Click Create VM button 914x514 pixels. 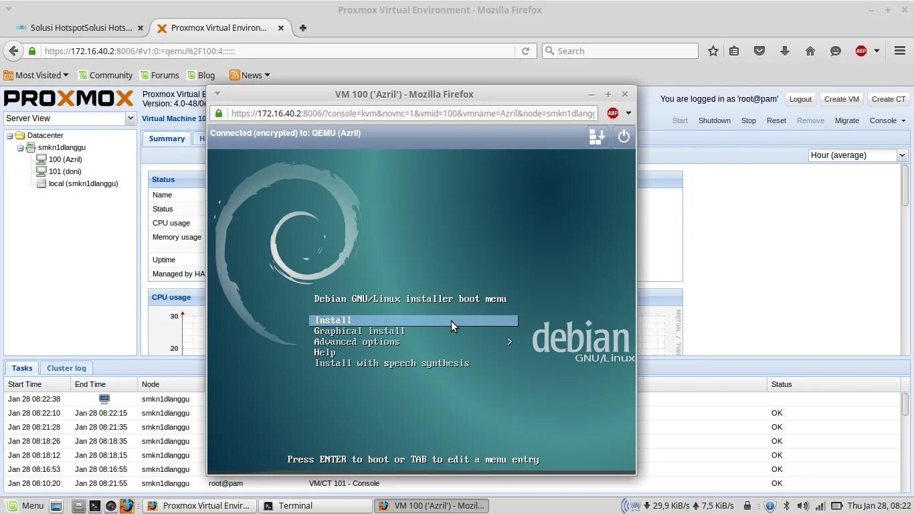(841, 99)
